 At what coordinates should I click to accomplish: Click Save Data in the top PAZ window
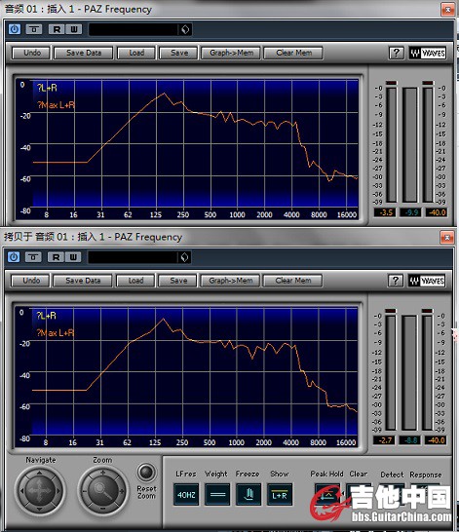(84, 53)
